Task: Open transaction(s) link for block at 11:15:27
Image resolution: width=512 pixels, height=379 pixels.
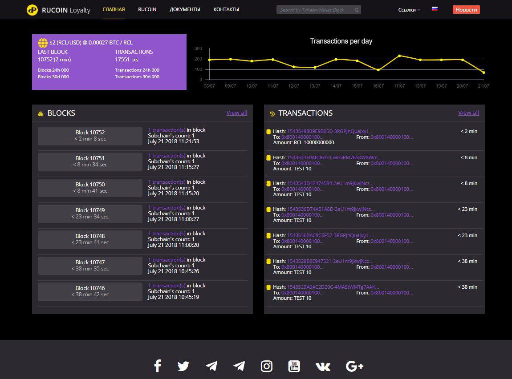Action: 167,156
